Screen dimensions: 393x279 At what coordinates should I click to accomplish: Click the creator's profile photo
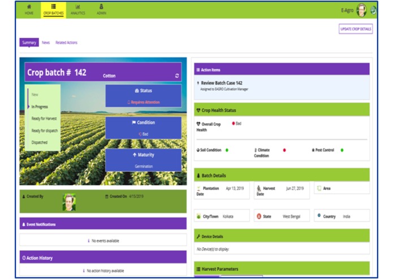point(69,202)
